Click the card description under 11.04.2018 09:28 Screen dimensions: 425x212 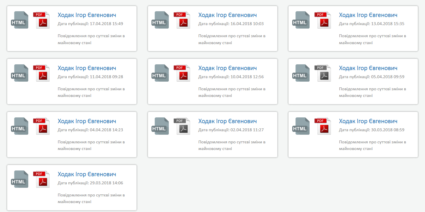(x=91, y=92)
